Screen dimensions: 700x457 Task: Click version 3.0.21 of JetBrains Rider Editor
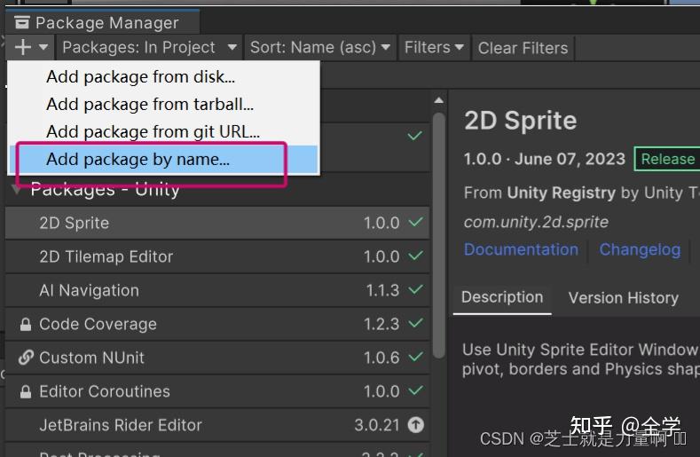tap(377, 425)
